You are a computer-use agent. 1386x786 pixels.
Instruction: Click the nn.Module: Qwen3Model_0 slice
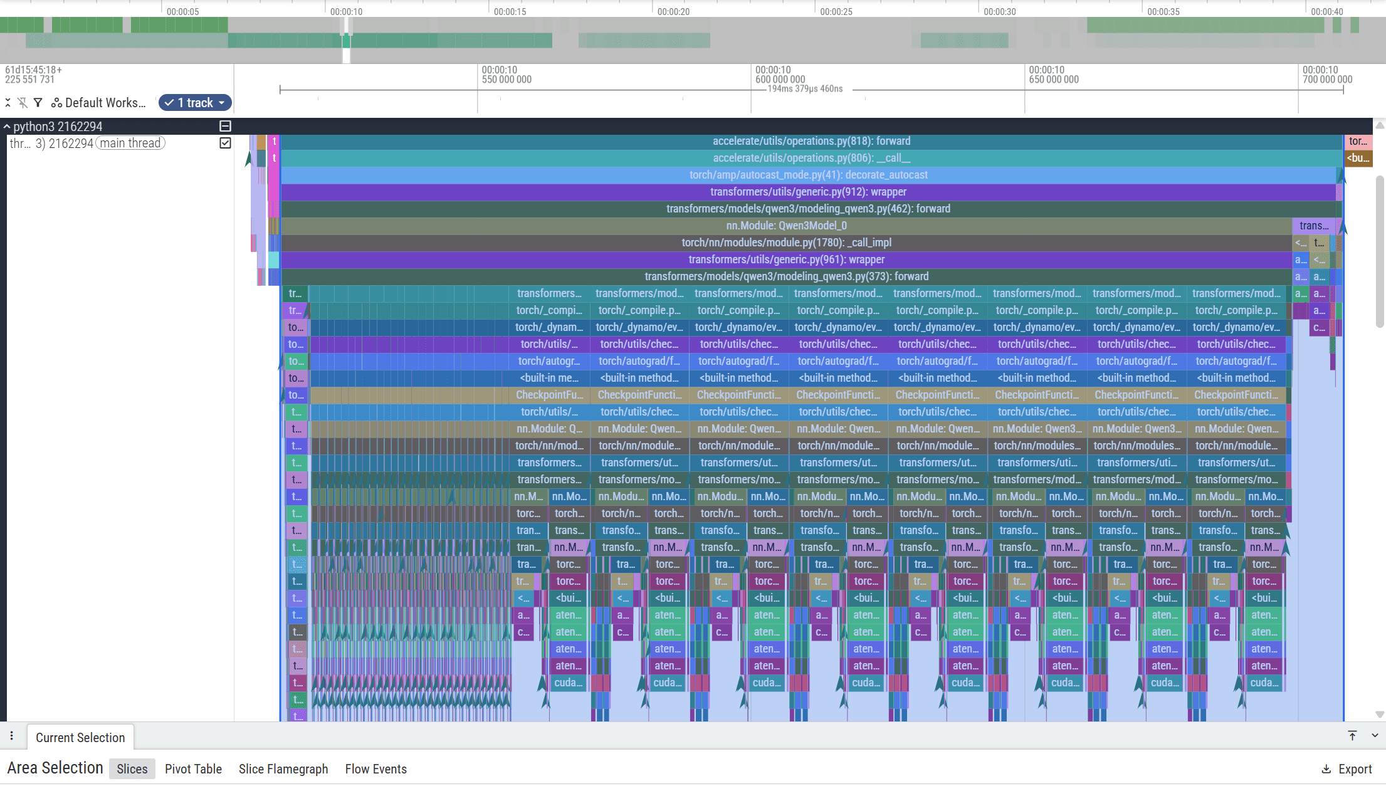click(786, 226)
